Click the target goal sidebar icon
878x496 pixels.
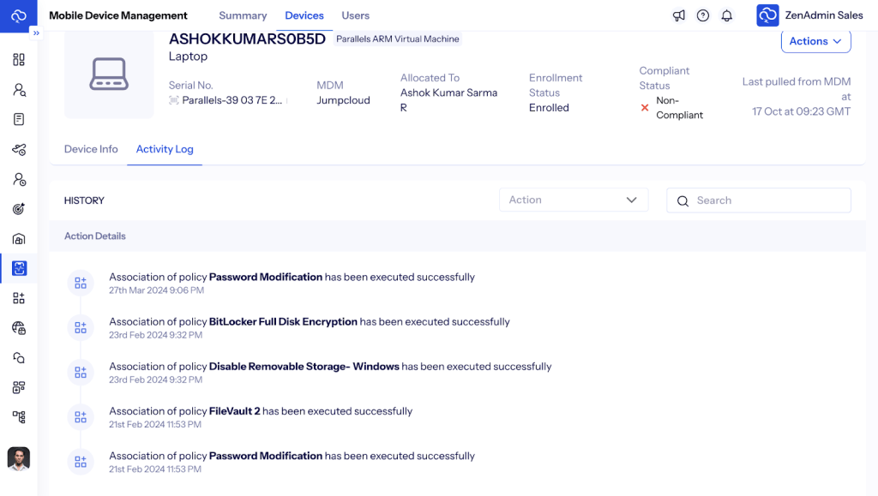[x=19, y=209]
